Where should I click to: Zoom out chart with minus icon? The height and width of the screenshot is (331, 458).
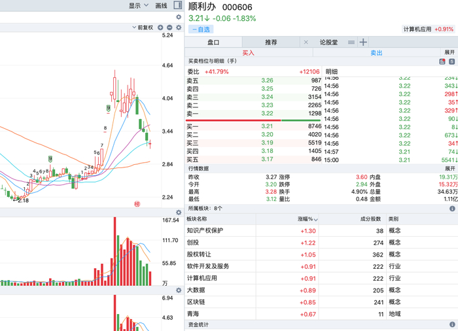tap(169, 27)
